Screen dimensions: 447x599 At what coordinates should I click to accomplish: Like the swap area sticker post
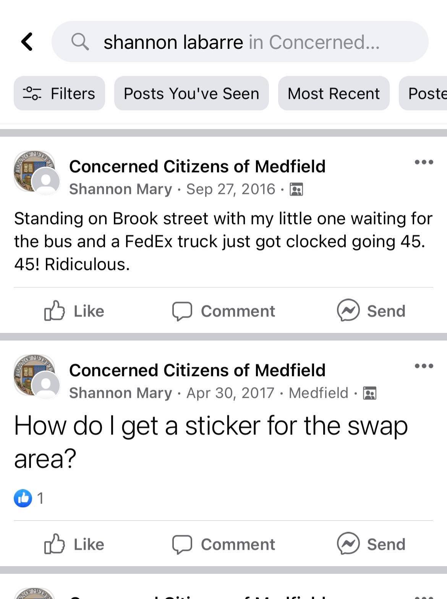click(x=74, y=544)
